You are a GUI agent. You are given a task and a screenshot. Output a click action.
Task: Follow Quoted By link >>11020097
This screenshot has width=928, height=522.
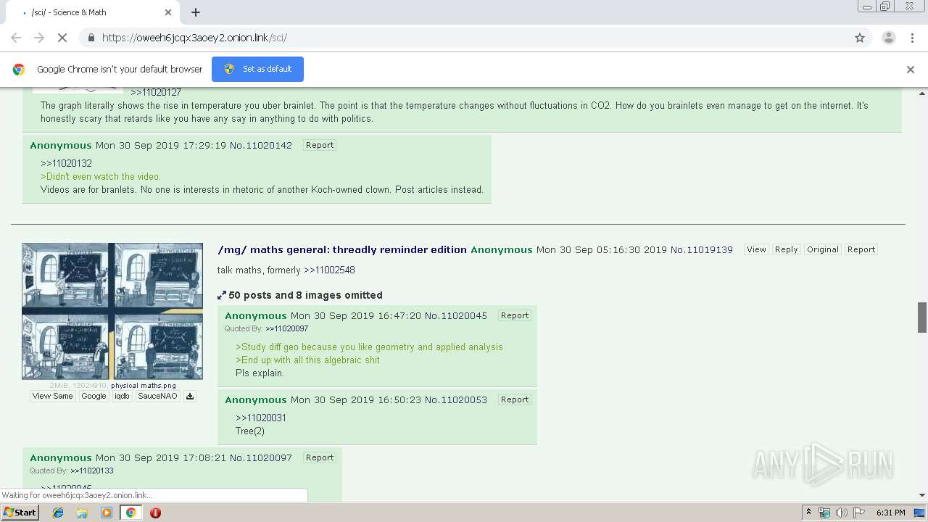pos(287,328)
